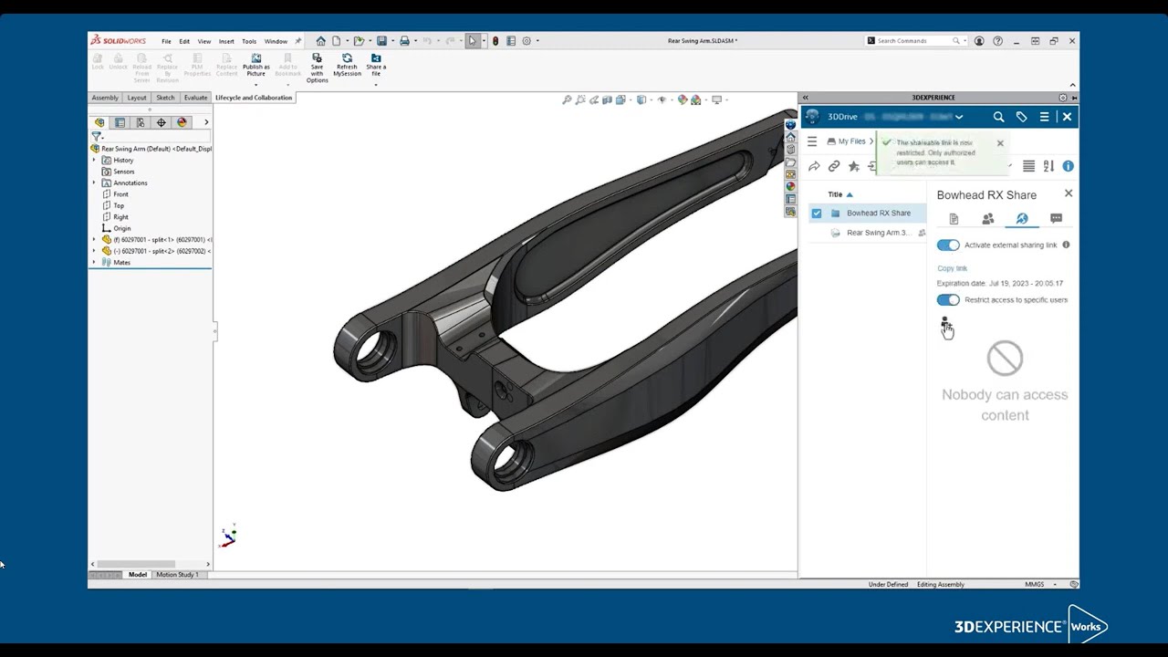Click the Search Commands field

(x=915, y=41)
